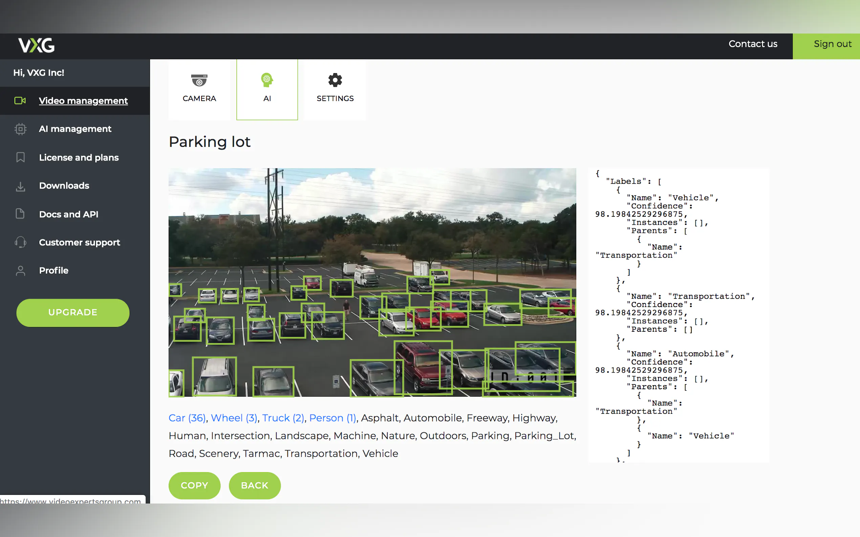The height and width of the screenshot is (537, 860).
Task: Open the CAMERA tab
Action: pos(199,89)
